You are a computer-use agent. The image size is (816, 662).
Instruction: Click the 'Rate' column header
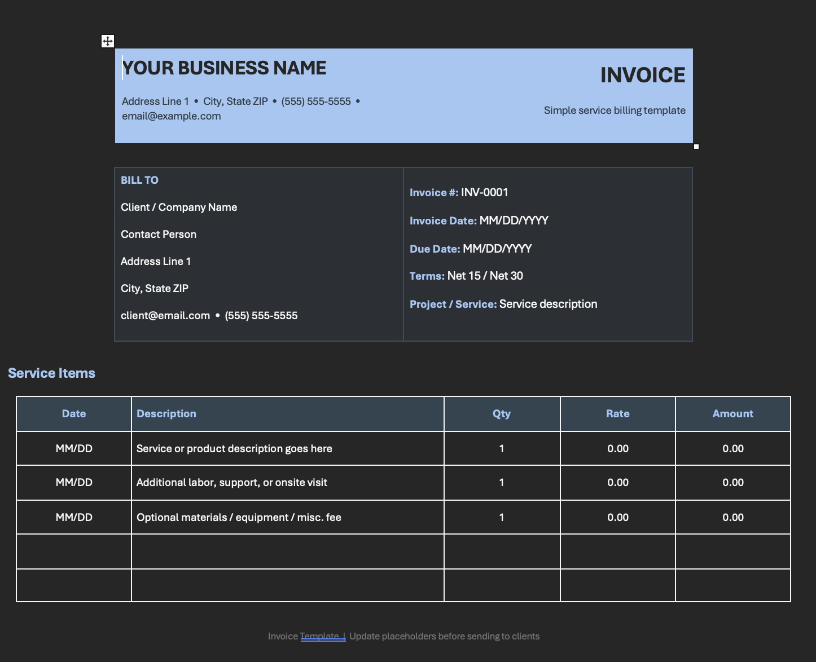coord(618,414)
